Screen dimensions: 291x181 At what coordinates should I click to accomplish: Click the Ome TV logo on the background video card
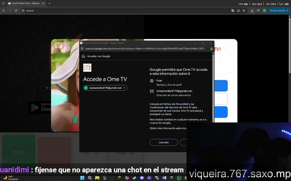tap(59, 45)
